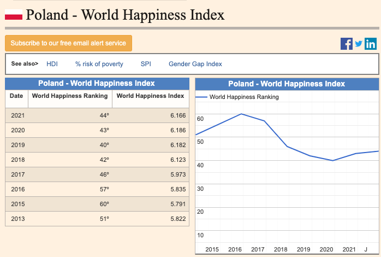Select the 2015 row date cell

tap(17, 204)
